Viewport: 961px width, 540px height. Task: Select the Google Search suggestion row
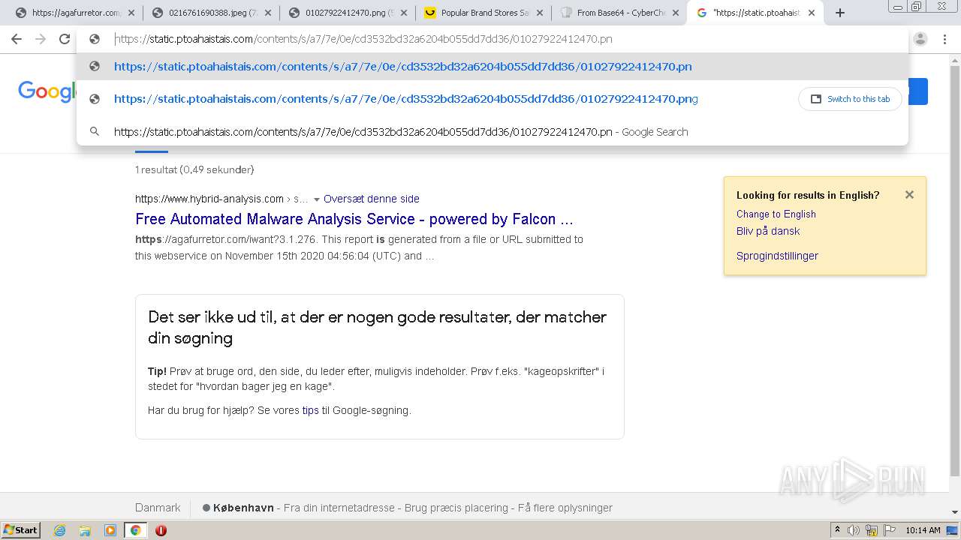coord(493,131)
